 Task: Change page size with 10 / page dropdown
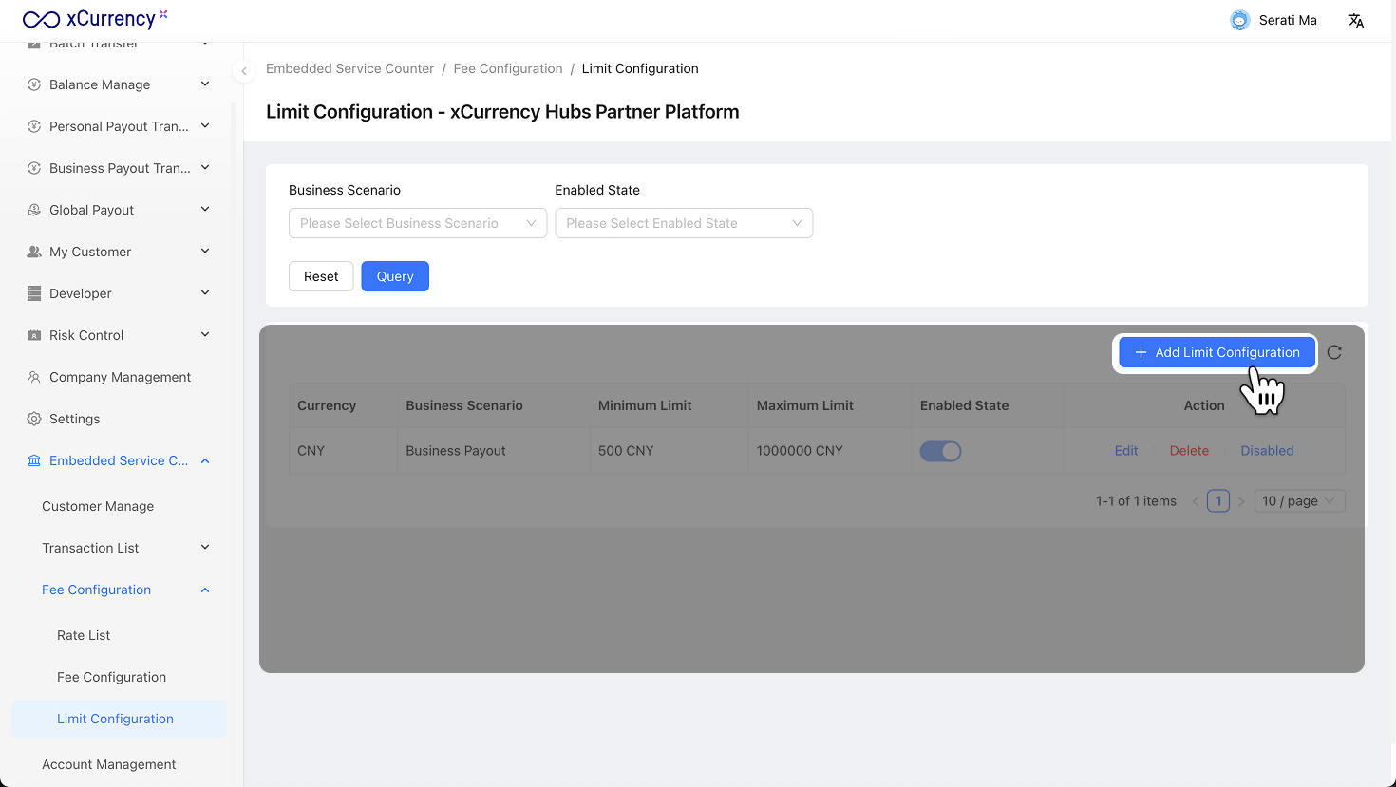coord(1299,501)
